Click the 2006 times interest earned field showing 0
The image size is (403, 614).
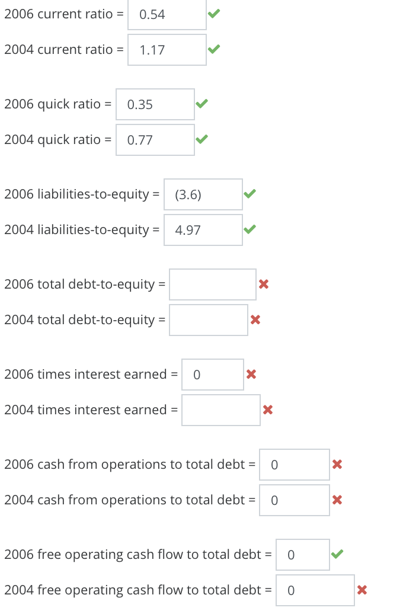(x=212, y=374)
